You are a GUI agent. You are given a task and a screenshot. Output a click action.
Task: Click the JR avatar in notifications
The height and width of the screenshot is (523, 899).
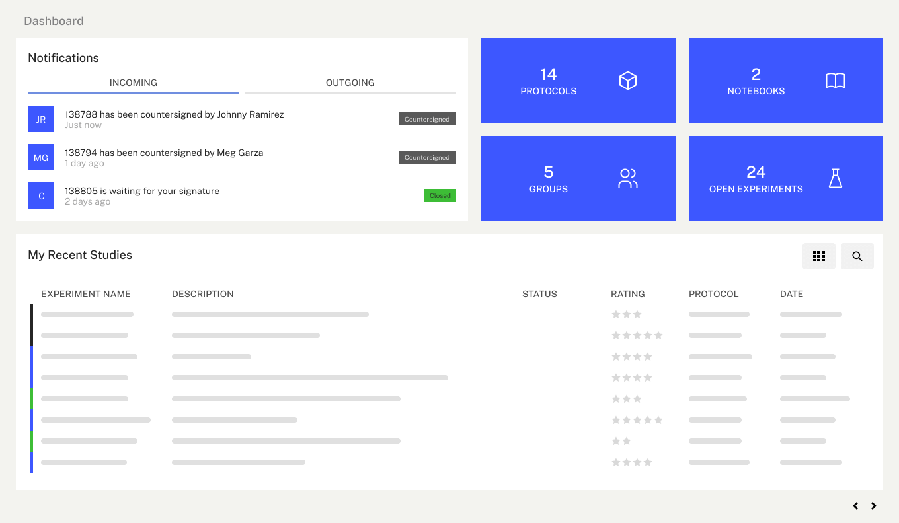[x=41, y=119]
